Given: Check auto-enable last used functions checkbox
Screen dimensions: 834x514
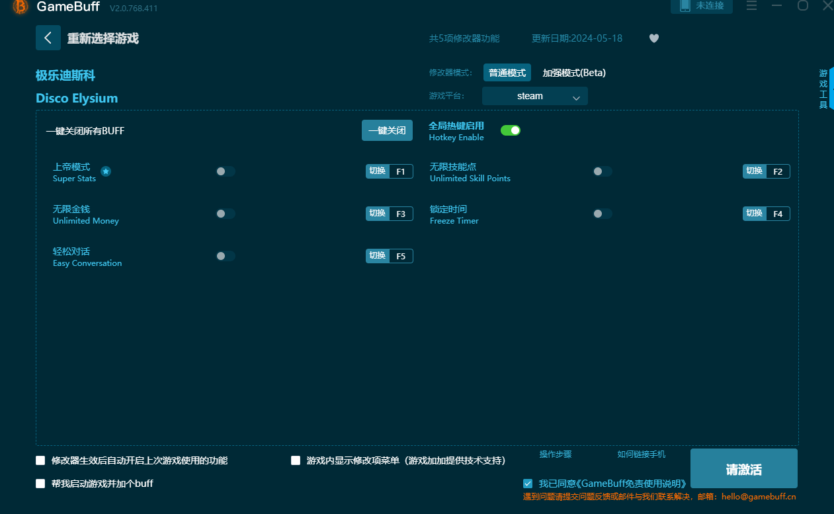Looking at the screenshot, I should pyautogui.click(x=40, y=460).
